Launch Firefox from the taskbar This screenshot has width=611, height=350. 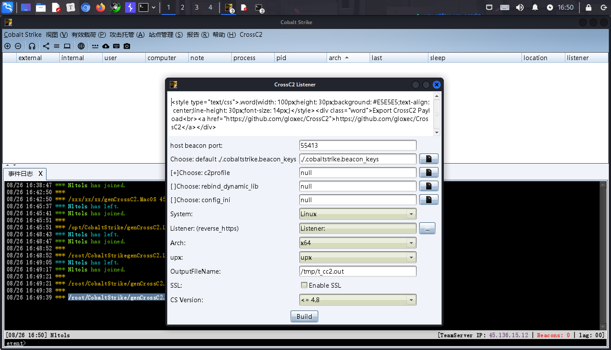(101, 7)
